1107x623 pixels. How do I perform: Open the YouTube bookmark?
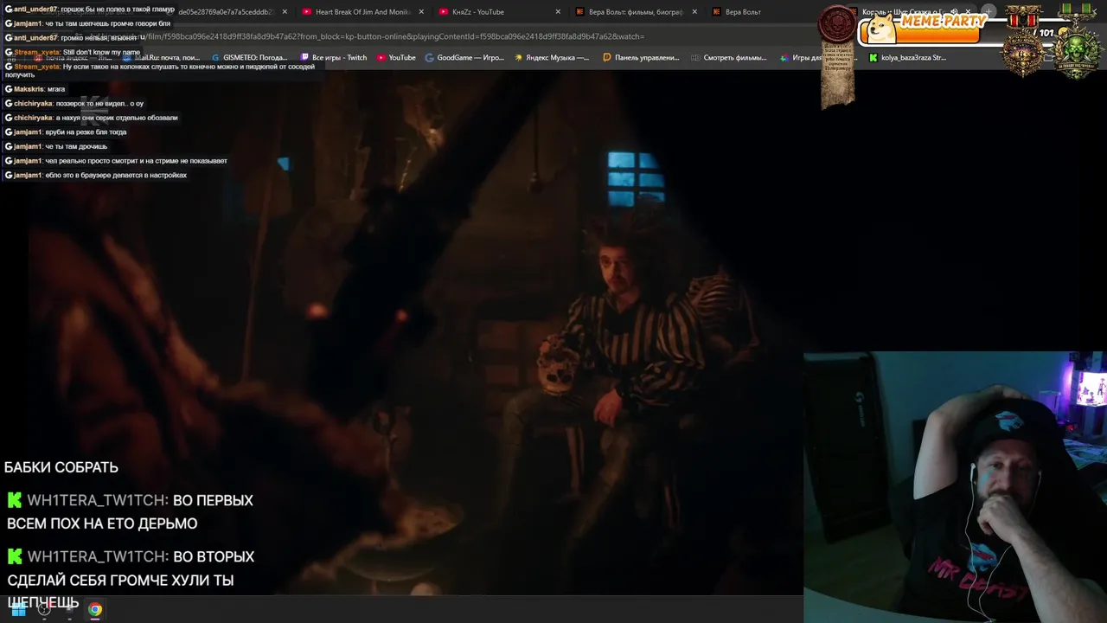point(396,58)
